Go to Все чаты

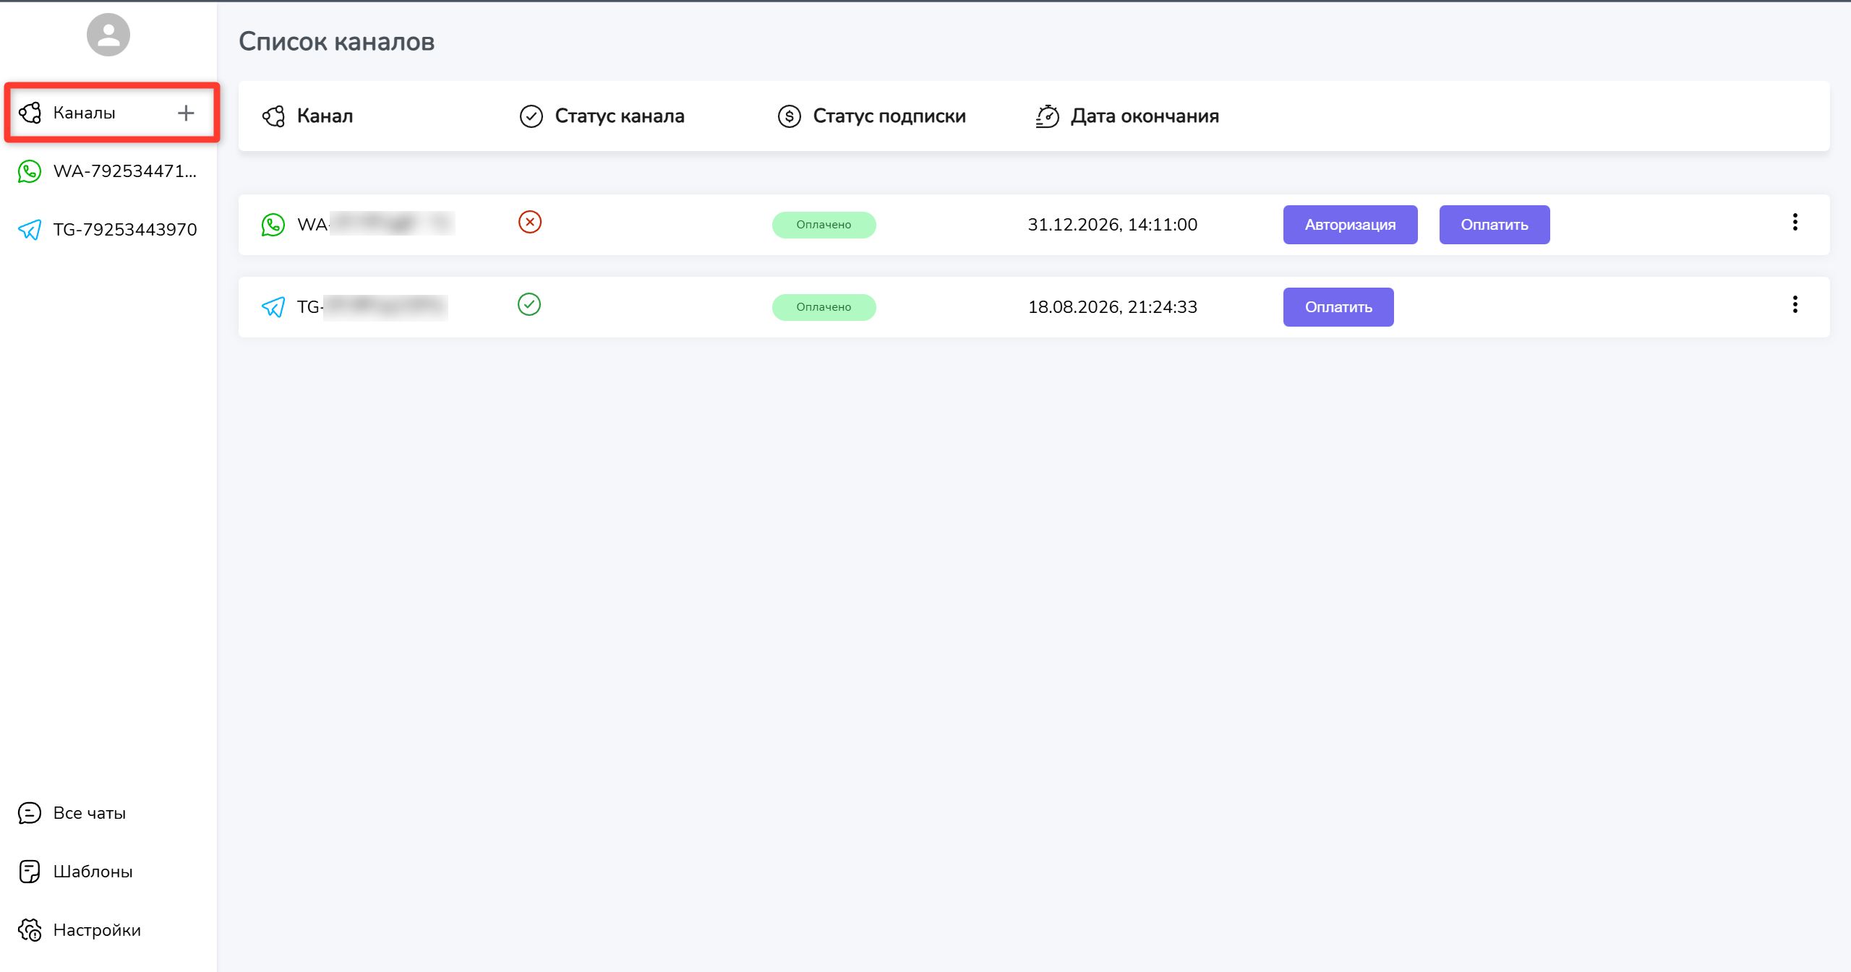[x=89, y=813]
